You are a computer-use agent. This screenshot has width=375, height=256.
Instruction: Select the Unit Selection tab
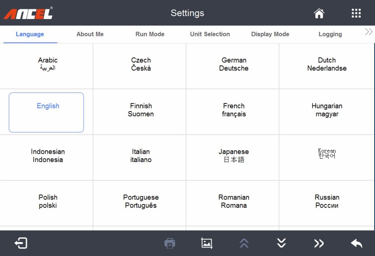click(x=210, y=34)
